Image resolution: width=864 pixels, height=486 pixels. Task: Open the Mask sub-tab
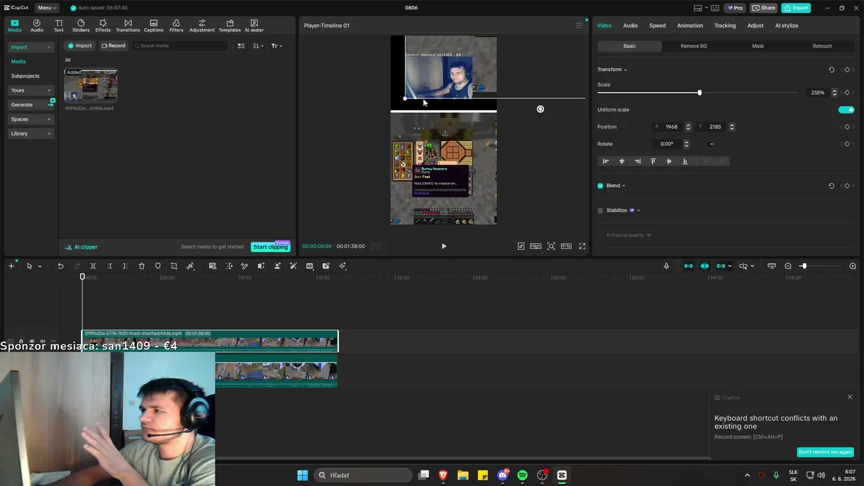tap(758, 46)
